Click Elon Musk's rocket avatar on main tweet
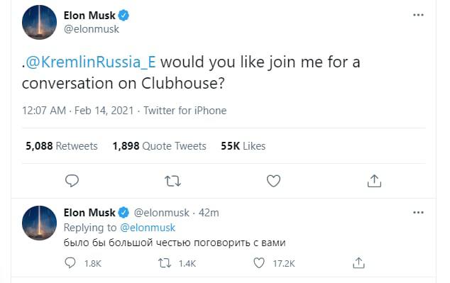This screenshot has height=283, width=450. [39, 22]
